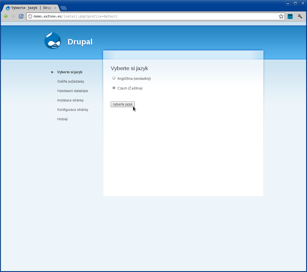Image resolution: width=307 pixels, height=272 pixels.
Task: Click the arrow beside Vyberte si jazyk step
Action: (x=52, y=72)
